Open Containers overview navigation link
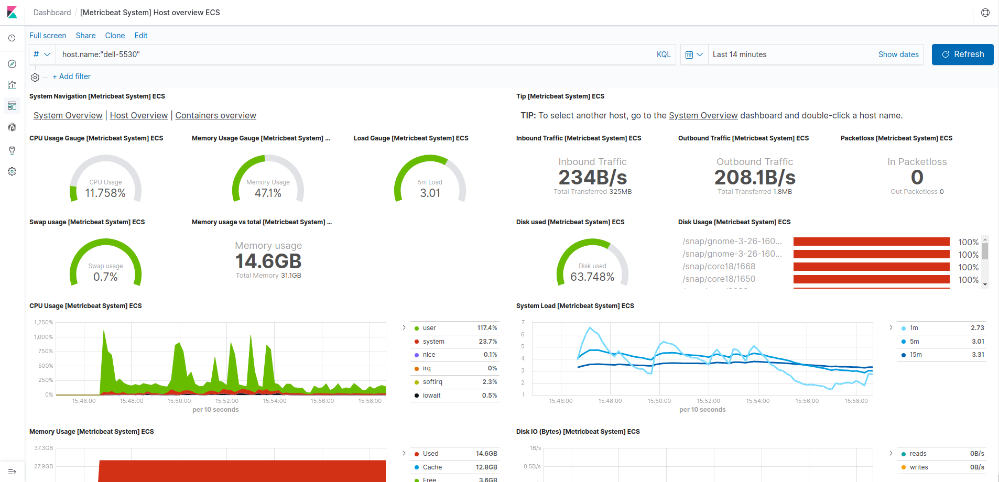The image size is (999, 482). click(x=216, y=115)
